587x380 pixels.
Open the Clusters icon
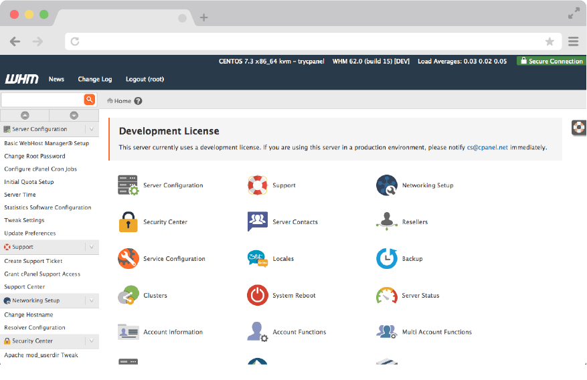coord(128,295)
